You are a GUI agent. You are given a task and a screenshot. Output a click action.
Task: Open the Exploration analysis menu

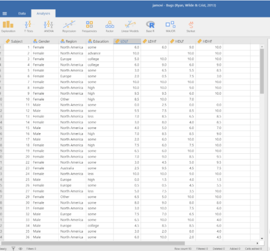8,26
